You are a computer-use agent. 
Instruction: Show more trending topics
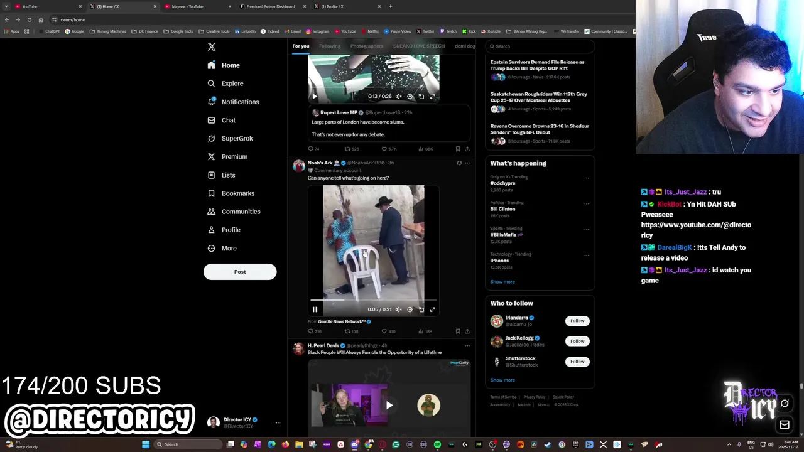coord(503,282)
